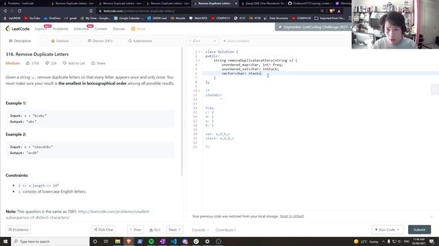Image resolution: width=439 pixels, height=246 pixels.
Task: Open Contest in LeetCode navbar
Action: [101, 29]
